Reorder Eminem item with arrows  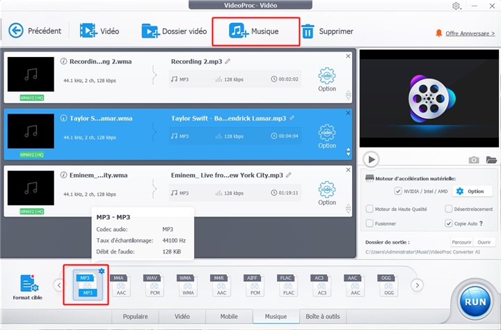point(349,209)
